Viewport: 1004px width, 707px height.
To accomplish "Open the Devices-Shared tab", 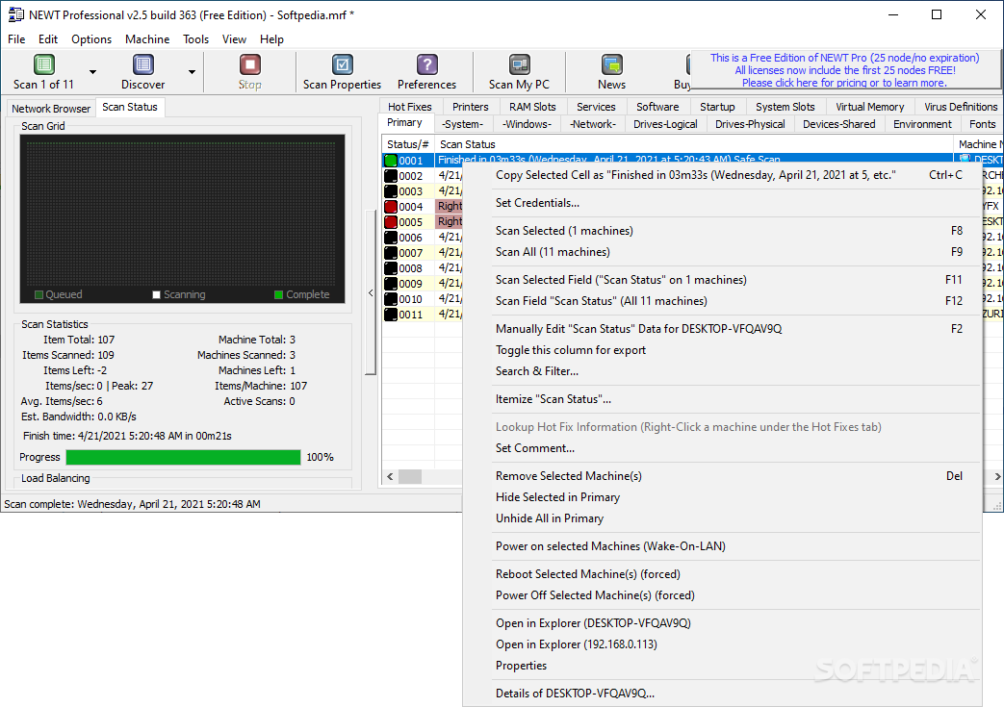I will pyautogui.click(x=838, y=124).
